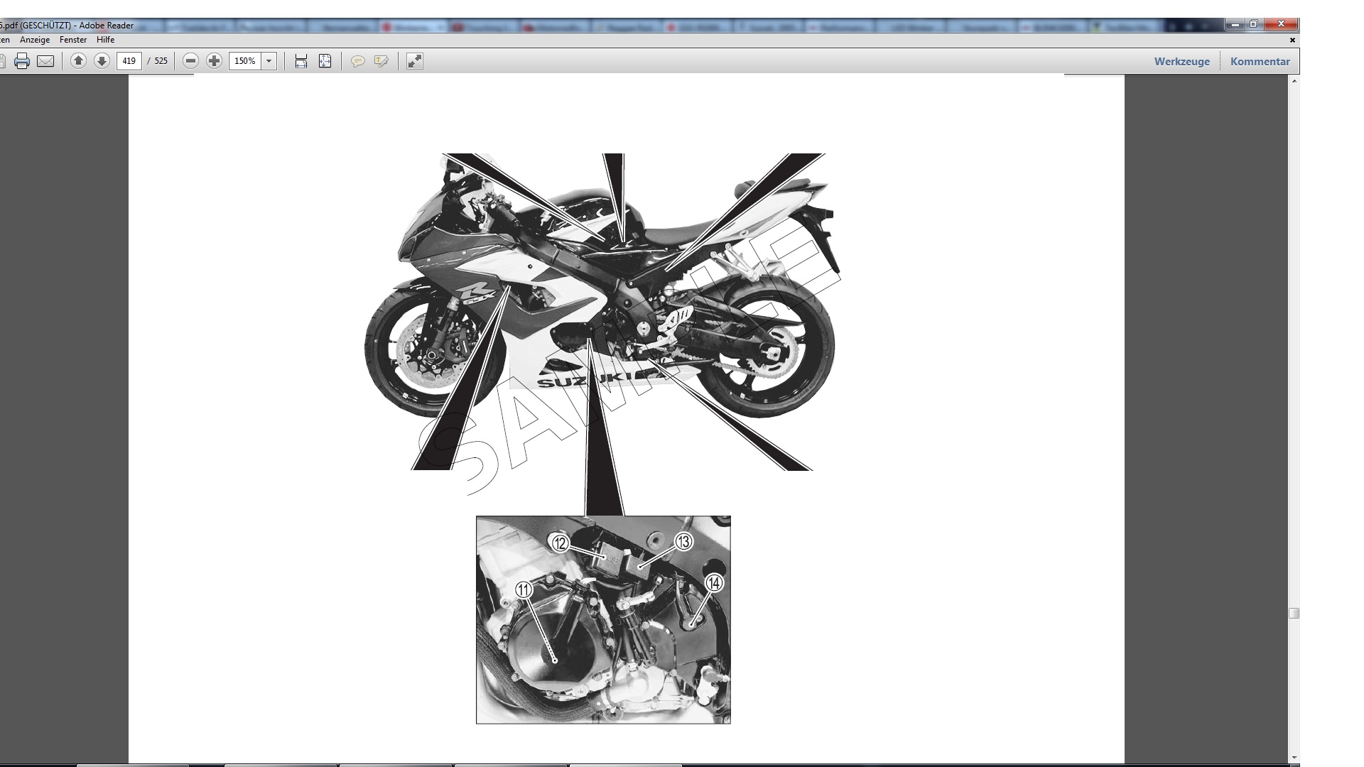Open the Anzeige menu

point(35,40)
